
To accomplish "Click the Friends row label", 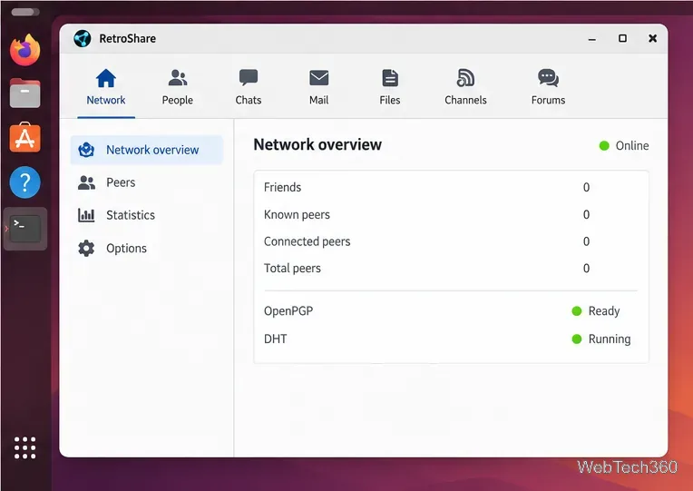I will [x=282, y=188].
